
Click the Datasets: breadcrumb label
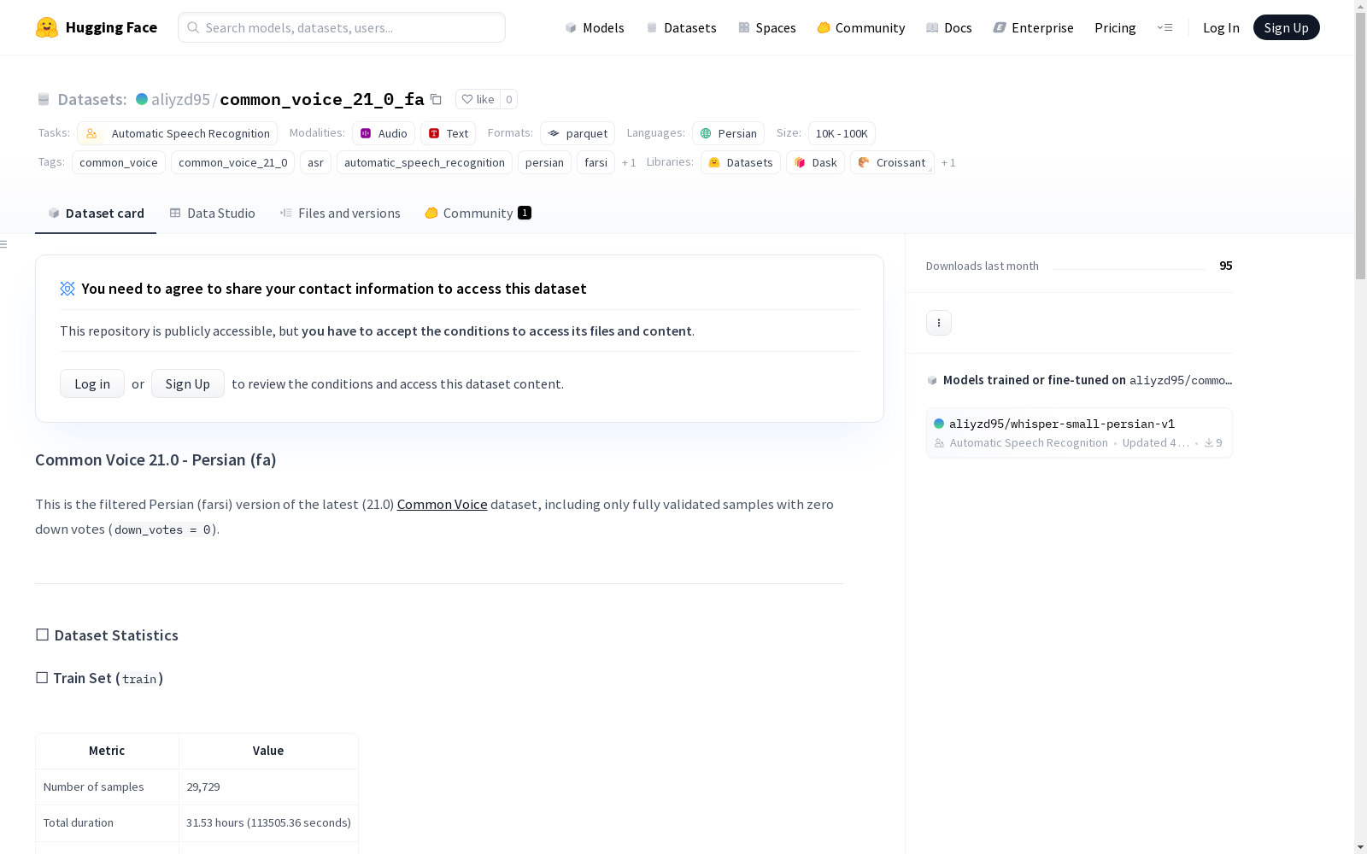(x=92, y=99)
